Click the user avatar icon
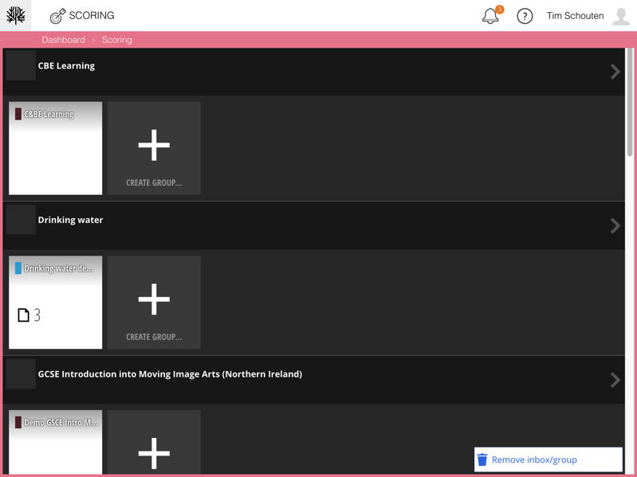Viewport: 637px width, 477px height. click(x=621, y=16)
